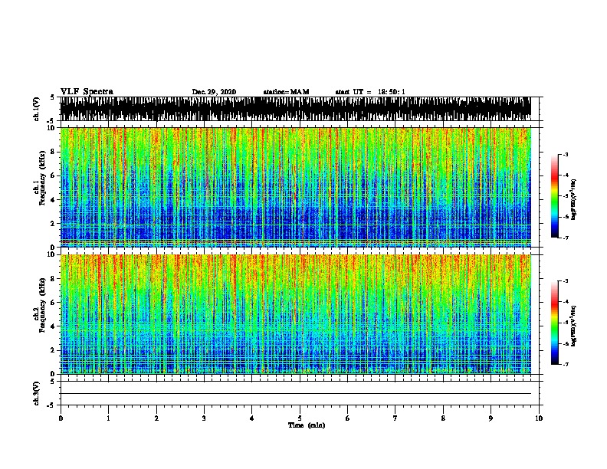The width and height of the screenshot is (607, 469).
Task: Click the time axis tick label '10'
Action: pos(539,418)
